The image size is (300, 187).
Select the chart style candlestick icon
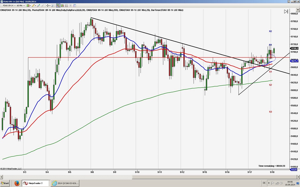tap(28, 5)
